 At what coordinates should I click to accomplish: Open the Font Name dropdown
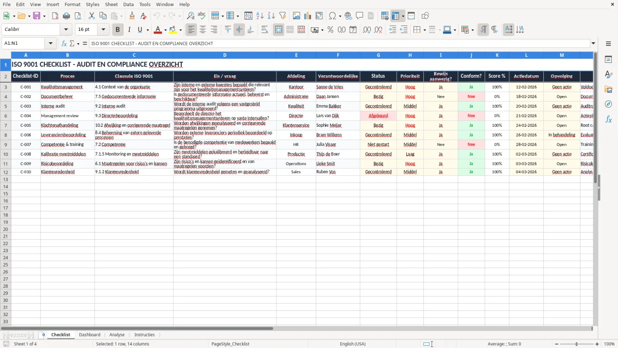(x=65, y=30)
